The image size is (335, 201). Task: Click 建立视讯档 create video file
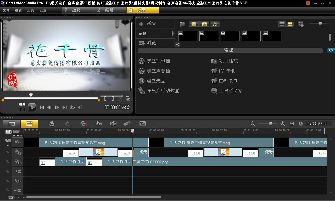point(154,61)
